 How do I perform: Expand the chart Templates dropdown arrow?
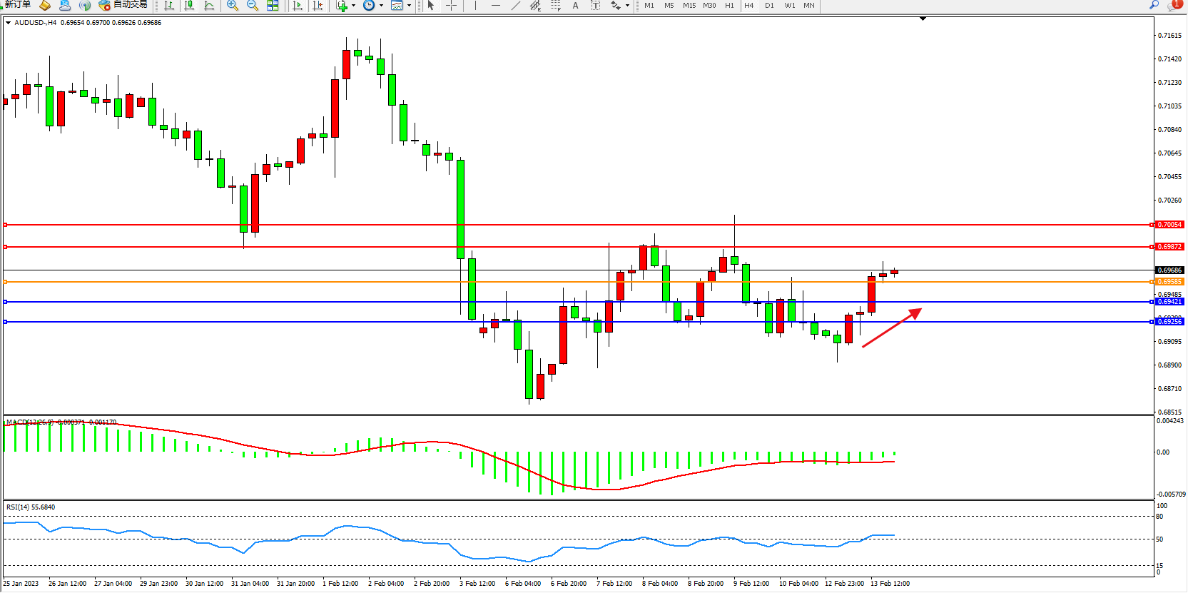tap(409, 6)
